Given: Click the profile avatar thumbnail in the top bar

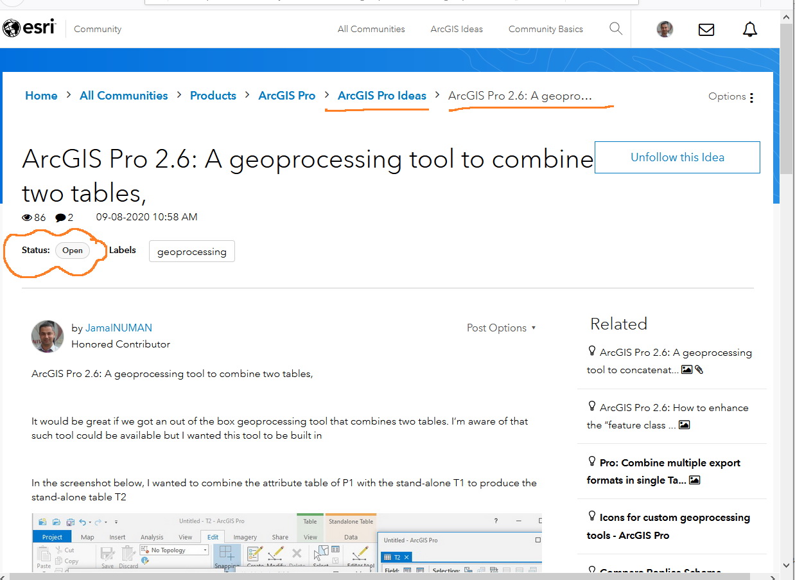Looking at the screenshot, I should point(665,29).
